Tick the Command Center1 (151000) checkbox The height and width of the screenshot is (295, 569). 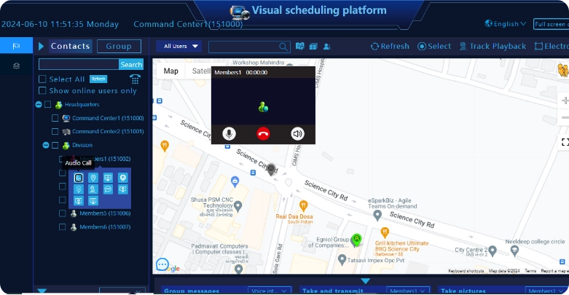55,118
